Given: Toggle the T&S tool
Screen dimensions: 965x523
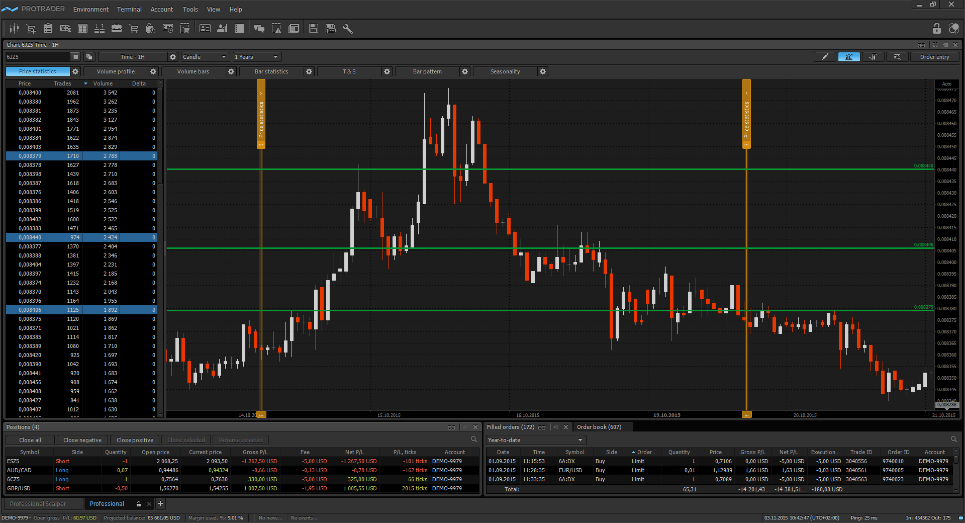Looking at the screenshot, I should 349,71.
